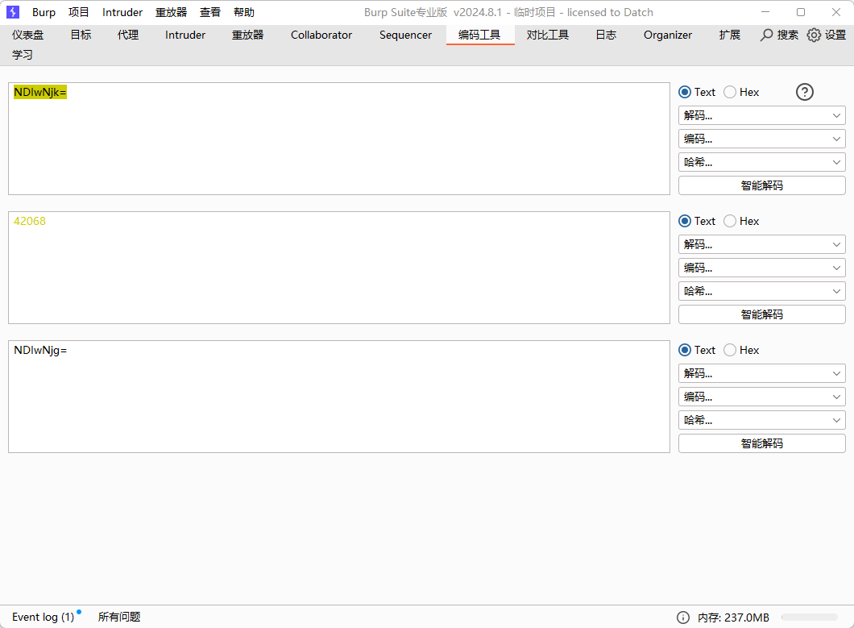Image resolution: width=854 pixels, height=628 pixels.
Task: Click 智能解码 button in 42068 panel
Action: 762,314
